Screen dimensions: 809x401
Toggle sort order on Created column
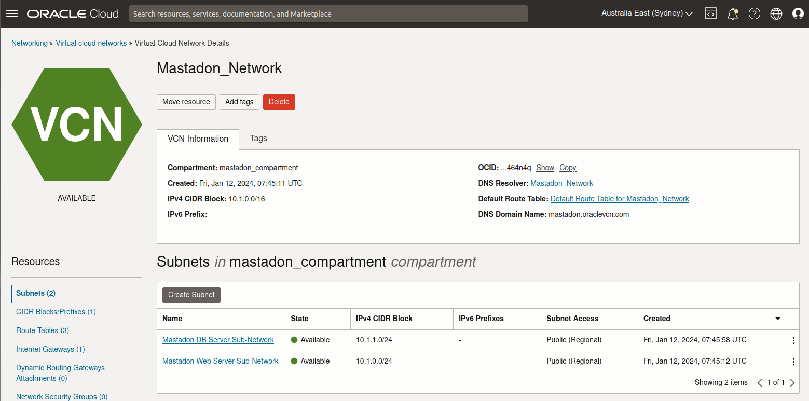pos(778,319)
